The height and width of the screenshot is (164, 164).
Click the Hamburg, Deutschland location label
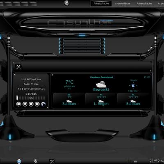(x=102, y=77)
